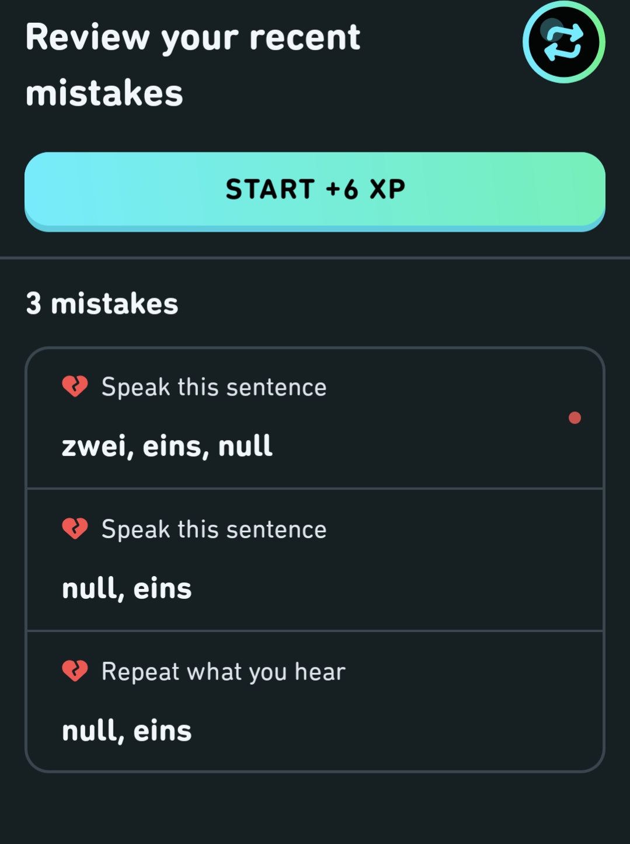The image size is (630, 844).
Task: Click broken heart icon in the middle mistake card
Action: point(75,529)
